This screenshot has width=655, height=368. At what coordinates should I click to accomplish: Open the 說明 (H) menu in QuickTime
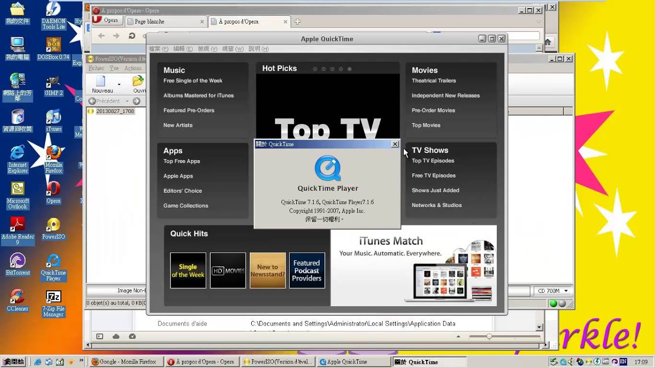[x=258, y=49]
